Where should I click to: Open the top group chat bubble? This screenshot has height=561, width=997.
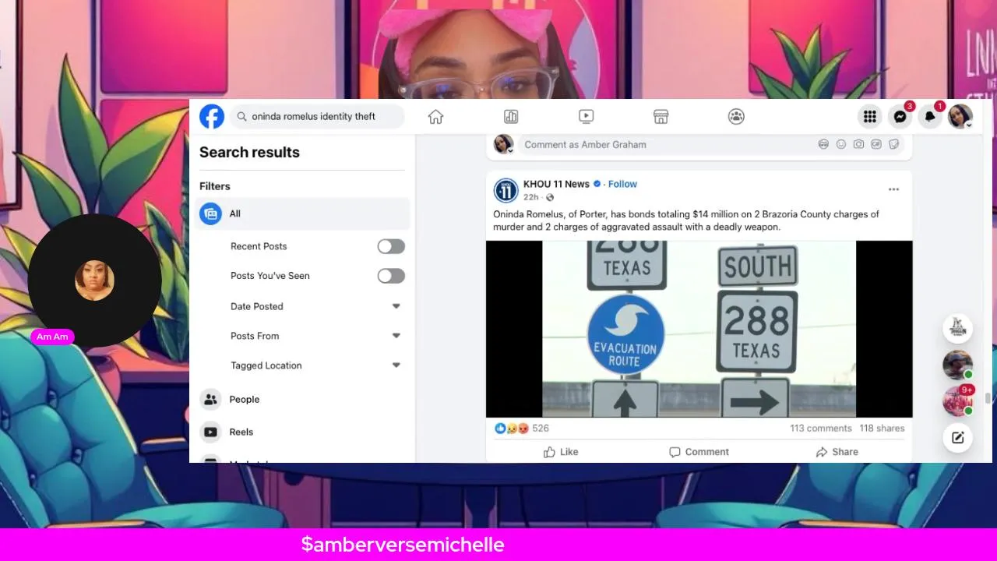pos(958,328)
